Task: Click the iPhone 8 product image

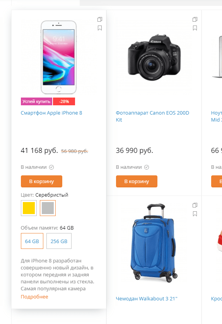Action: tap(59, 57)
